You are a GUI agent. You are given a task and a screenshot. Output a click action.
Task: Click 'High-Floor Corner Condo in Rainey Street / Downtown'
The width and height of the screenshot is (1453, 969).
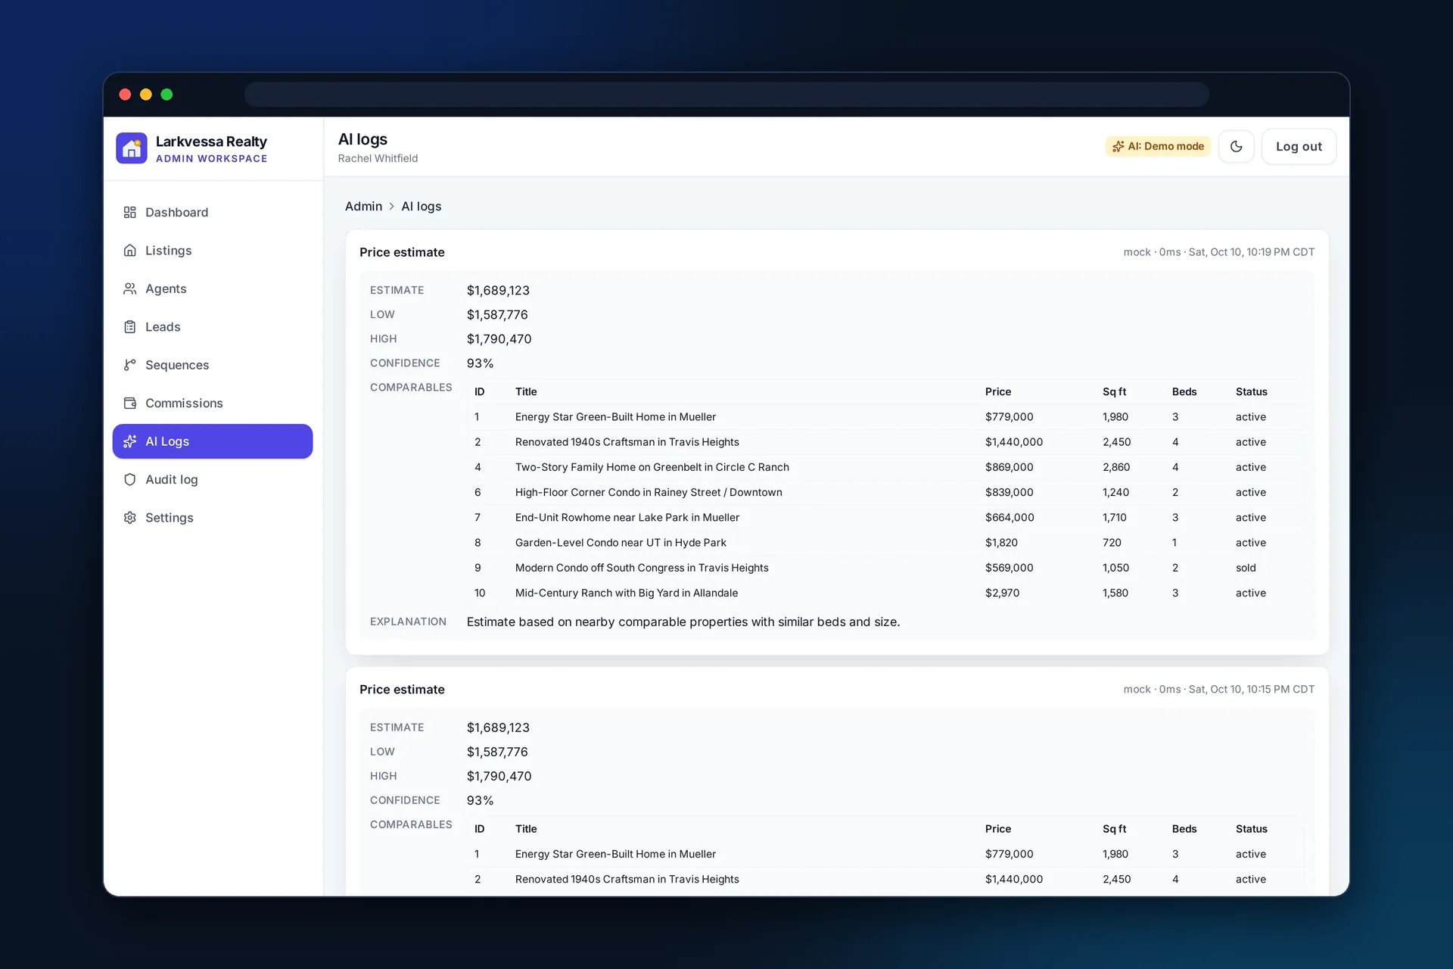point(649,492)
